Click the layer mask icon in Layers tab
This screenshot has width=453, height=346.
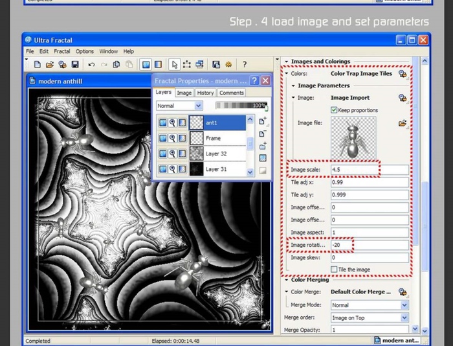(x=263, y=158)
